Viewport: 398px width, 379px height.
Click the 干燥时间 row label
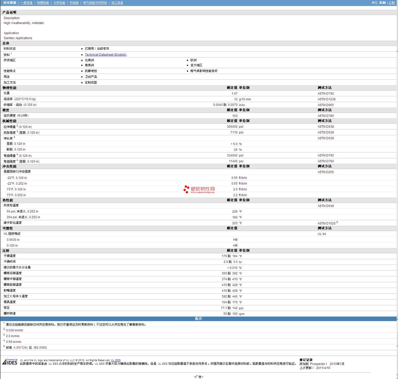point(10,262)
